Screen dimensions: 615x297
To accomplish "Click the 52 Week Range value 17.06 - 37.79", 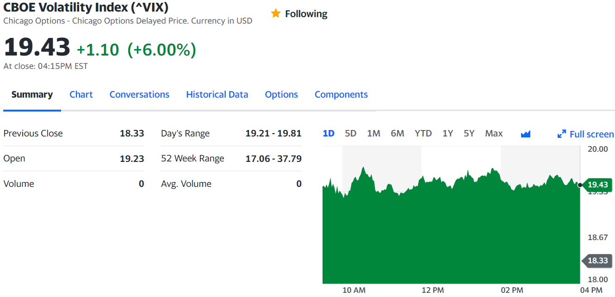I will coord(273,158).
